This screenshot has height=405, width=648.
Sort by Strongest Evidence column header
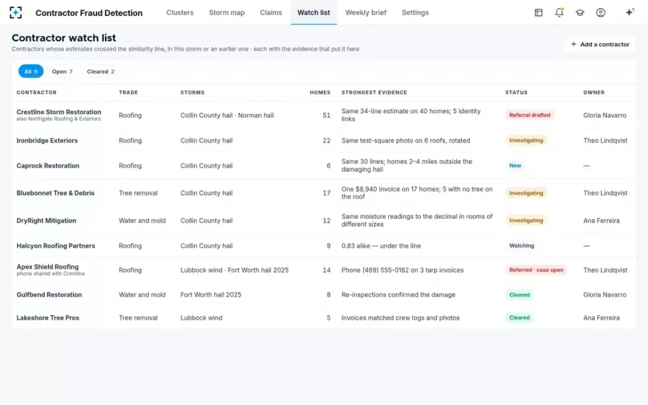(374, 92)
